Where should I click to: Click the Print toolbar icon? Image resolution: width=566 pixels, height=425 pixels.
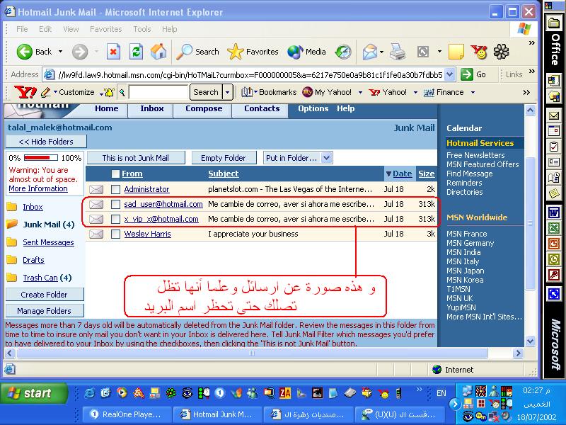398,52
